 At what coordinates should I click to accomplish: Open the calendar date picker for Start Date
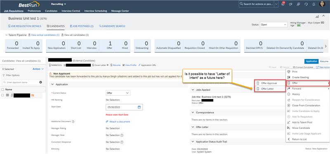tap(139, 107)
